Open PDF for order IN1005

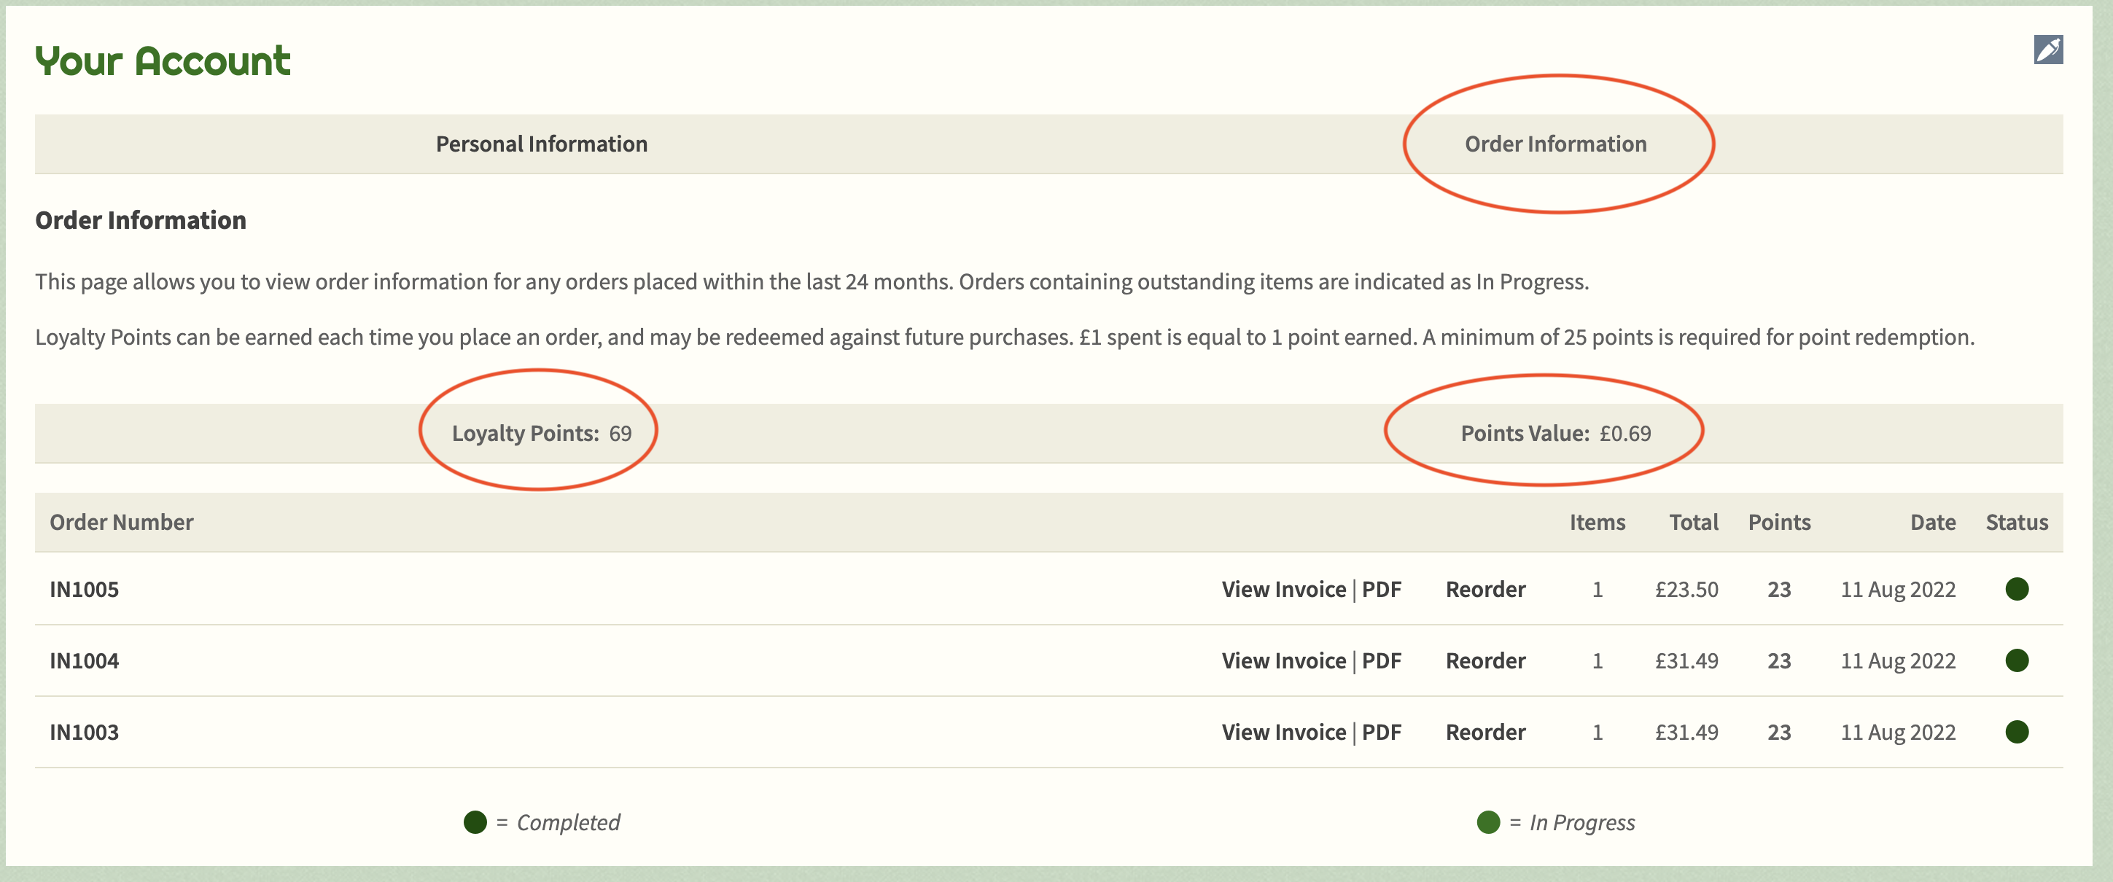coord(1381,590)
